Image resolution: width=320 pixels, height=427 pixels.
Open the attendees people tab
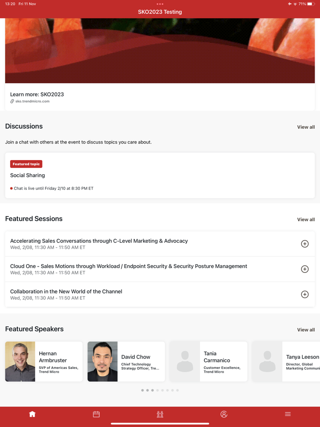pos(160,414)
